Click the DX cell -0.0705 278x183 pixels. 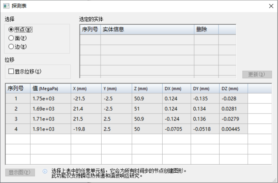[x=177, y=129]
